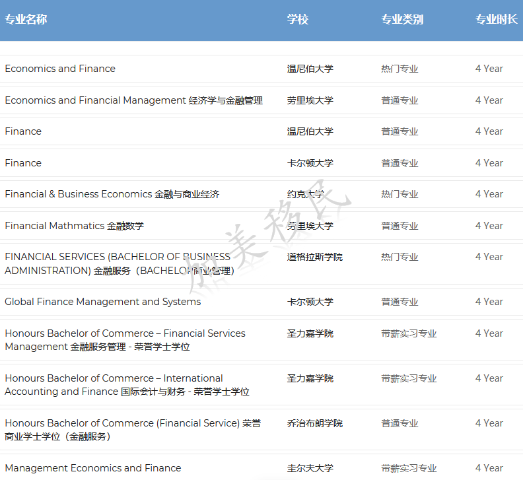Click 普通专业 in the 卡尔顿大学 Finance row
The width and height of the screenshot is (523, 480).
pyautogui.click(x=400, y=163)
